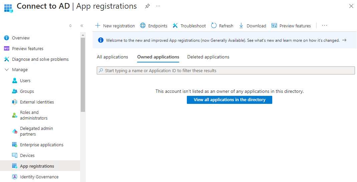Click the Refresh toolbar label
357x182 pixels.
coord(226,26)
